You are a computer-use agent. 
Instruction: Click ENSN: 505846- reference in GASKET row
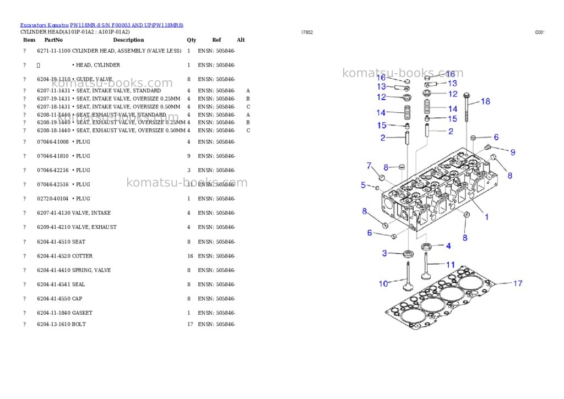pyautogui.click(x=216, y=313)
